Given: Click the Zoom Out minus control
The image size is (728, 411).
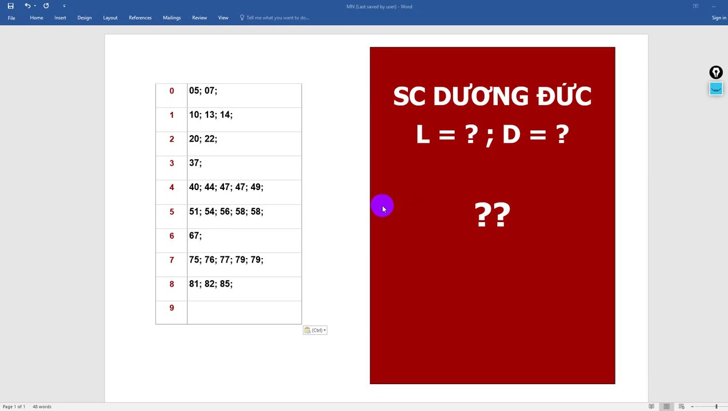Looking at the screenshot, I should [x=692, y=406].
